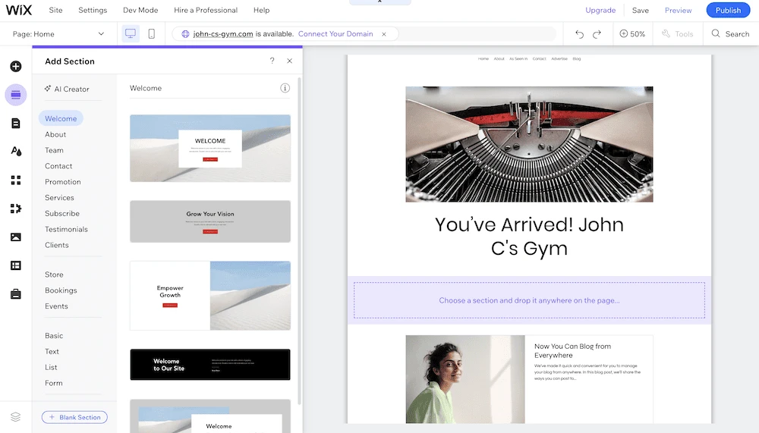Select the Testimonials section category
The height and width of the screenshot is (433, 759).
(66, 229)
